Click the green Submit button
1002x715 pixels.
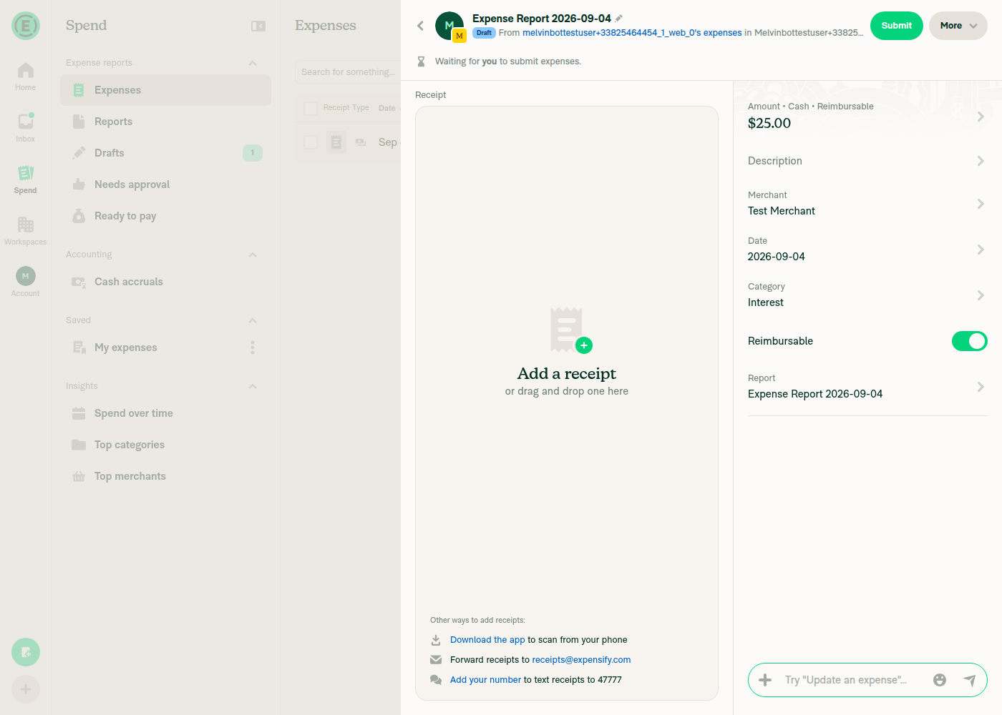tap(897, 26)
